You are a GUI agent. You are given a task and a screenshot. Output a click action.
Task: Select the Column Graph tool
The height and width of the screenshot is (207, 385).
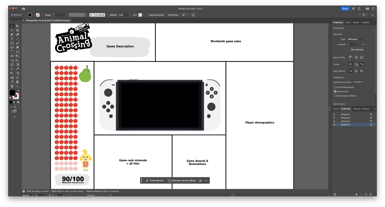coord(12,77)
